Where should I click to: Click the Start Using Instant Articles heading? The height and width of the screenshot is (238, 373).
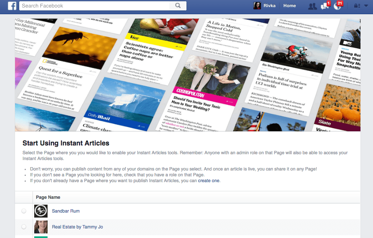(66, 143)
